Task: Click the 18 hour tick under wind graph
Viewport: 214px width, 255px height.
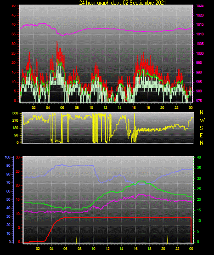Action: click(148, 108)
